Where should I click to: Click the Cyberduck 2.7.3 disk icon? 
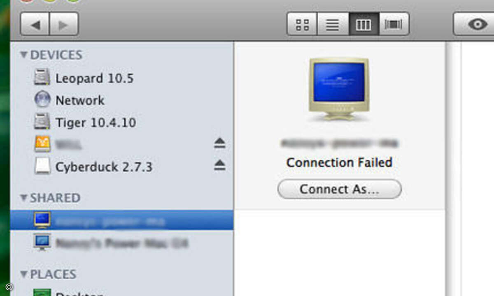point(42,166)
